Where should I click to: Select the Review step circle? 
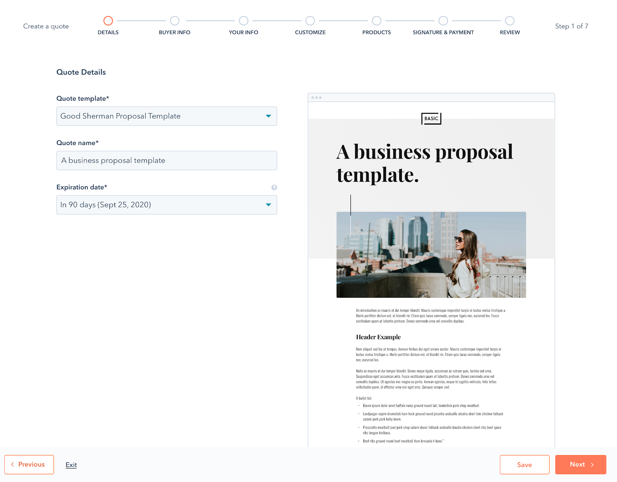click(x=510, y=21)
